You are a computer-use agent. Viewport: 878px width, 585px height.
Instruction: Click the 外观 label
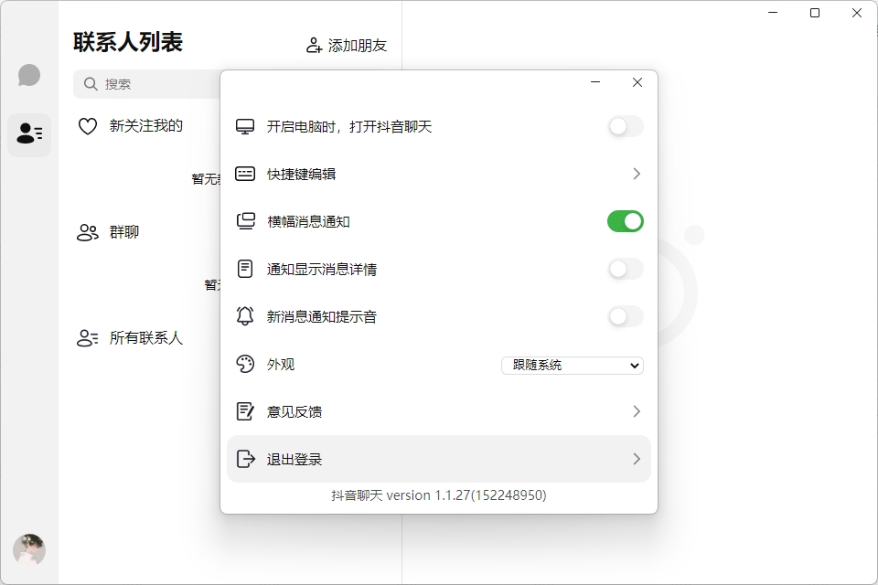coord(281,365)
